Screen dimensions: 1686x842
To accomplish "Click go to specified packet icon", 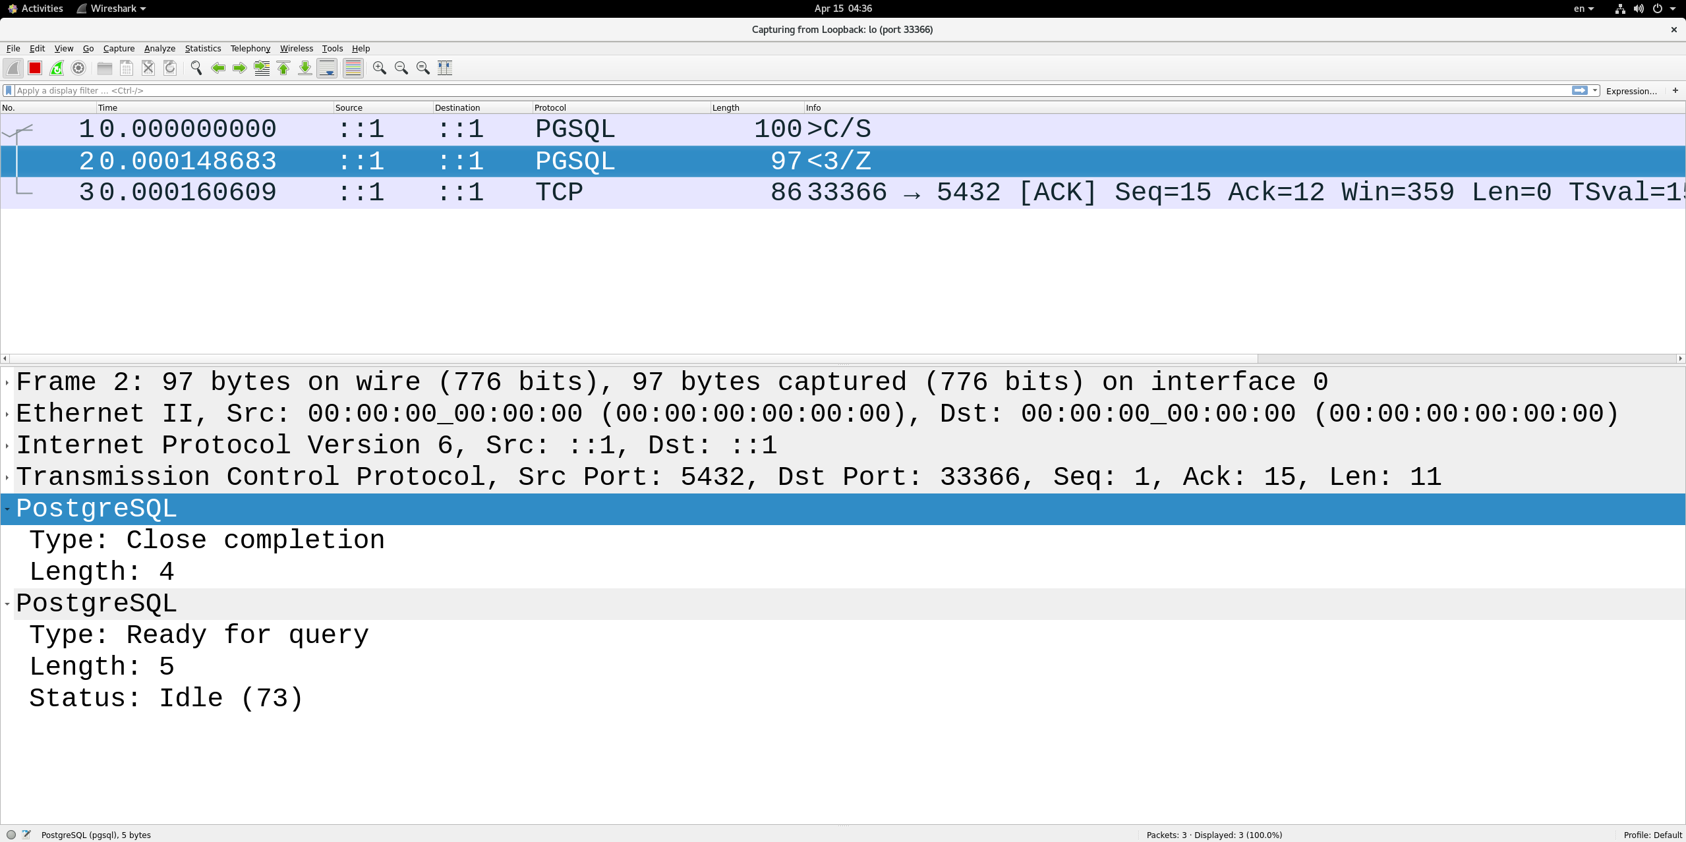I will [262, 68].
